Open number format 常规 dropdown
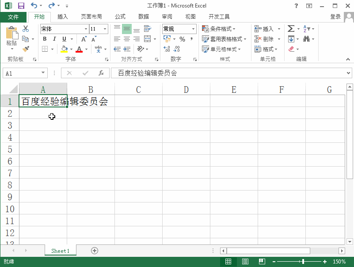 pos(193,29)
